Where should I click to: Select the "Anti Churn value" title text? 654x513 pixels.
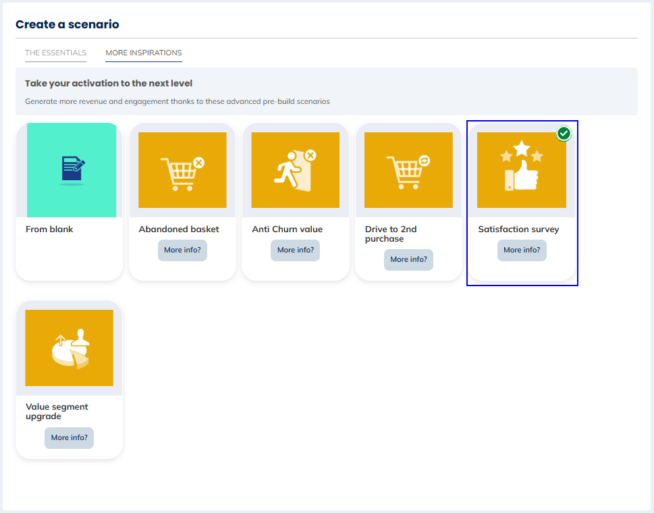[288, 230]
